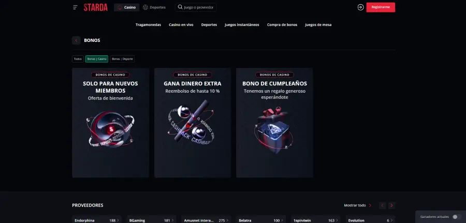This screenshot has height=223, width=466.
Task: Open the Casino en vivo link
Action: pyautogui.click(x=181, y=25)
